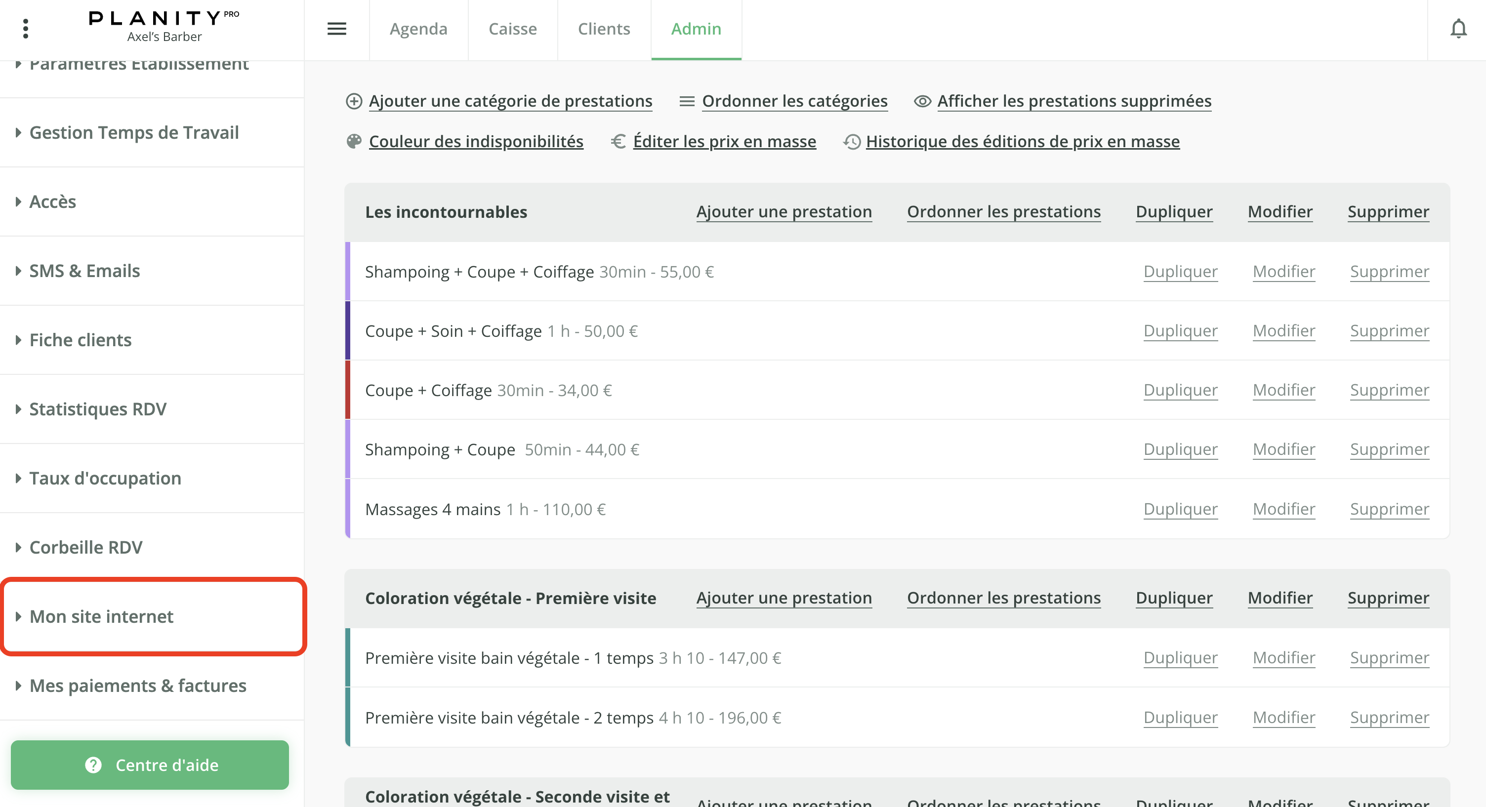The width and height of the screenshot is (1486, 807).
Task: Click red color bar of Coupe + Coiffage
Action: (x=348, y=390)
